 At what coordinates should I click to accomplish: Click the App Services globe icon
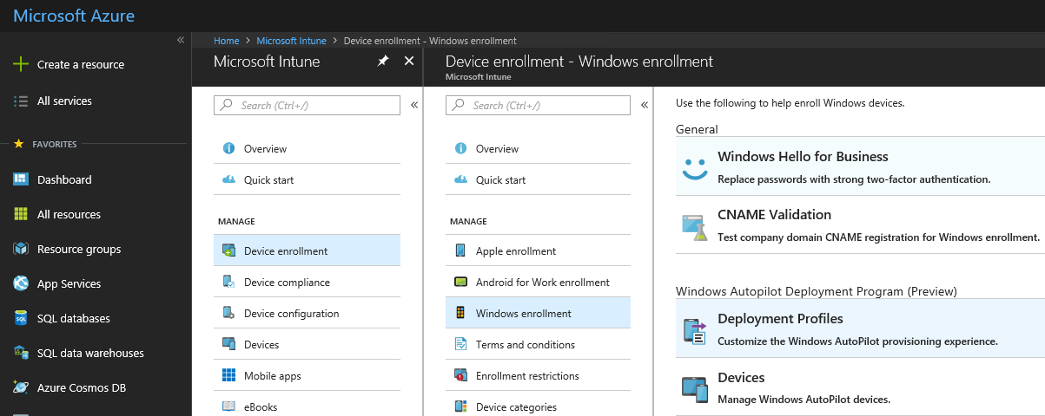[21, 283]
